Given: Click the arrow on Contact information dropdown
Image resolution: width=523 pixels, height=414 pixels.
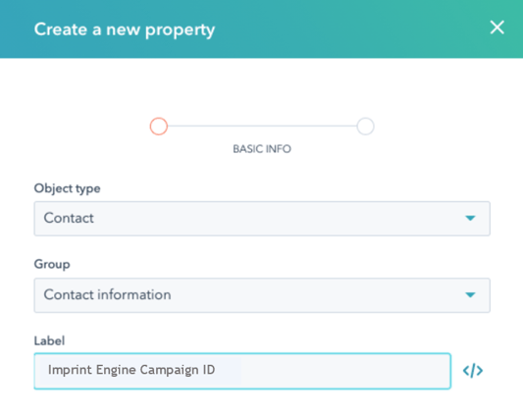Looking at the screenshot, I should pyautogui.click(x=470, y=295).
